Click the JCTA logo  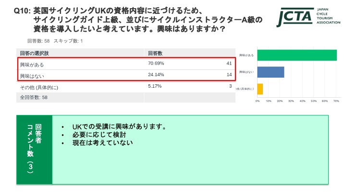tap(308, 17)
